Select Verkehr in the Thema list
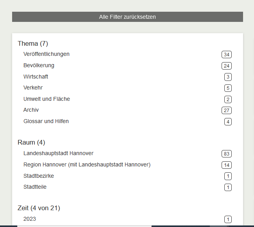Screen dimensions: 254x227 point(33,88)
